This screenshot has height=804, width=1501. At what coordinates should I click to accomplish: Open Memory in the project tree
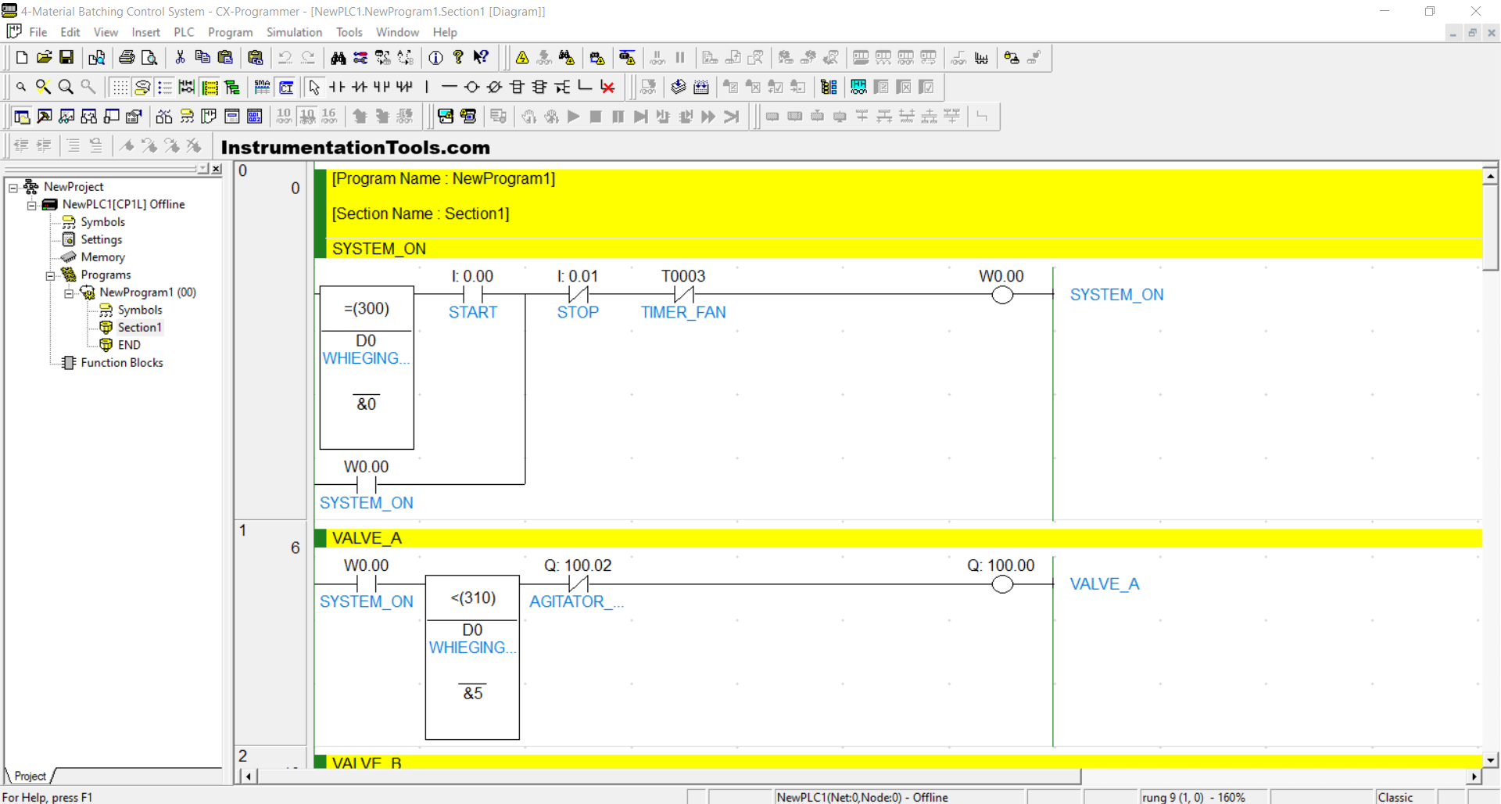coord(102,257)
